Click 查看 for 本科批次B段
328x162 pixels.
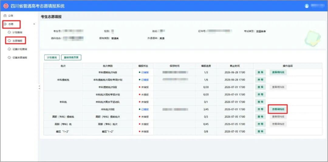260,109
